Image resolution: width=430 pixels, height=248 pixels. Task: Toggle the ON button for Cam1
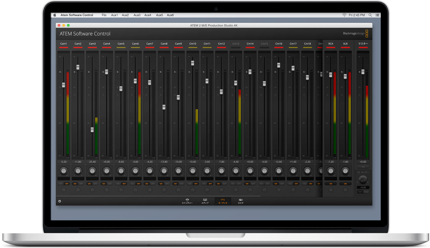tap(61, 184)
